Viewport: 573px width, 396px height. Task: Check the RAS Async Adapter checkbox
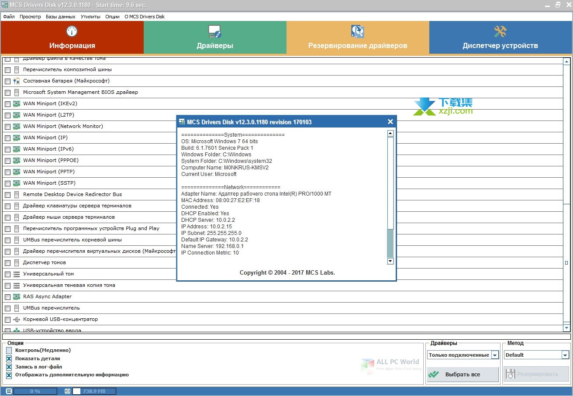tap(8, 297)
